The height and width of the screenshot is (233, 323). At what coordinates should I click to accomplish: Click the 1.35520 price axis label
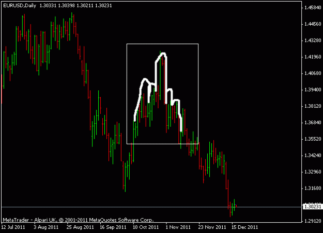pos(313,139)
